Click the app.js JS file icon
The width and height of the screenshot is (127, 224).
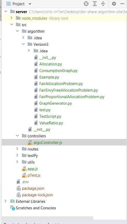click(x=24, y=169)
